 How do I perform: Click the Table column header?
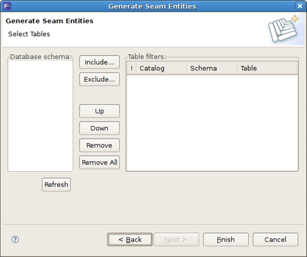point(267,68)
